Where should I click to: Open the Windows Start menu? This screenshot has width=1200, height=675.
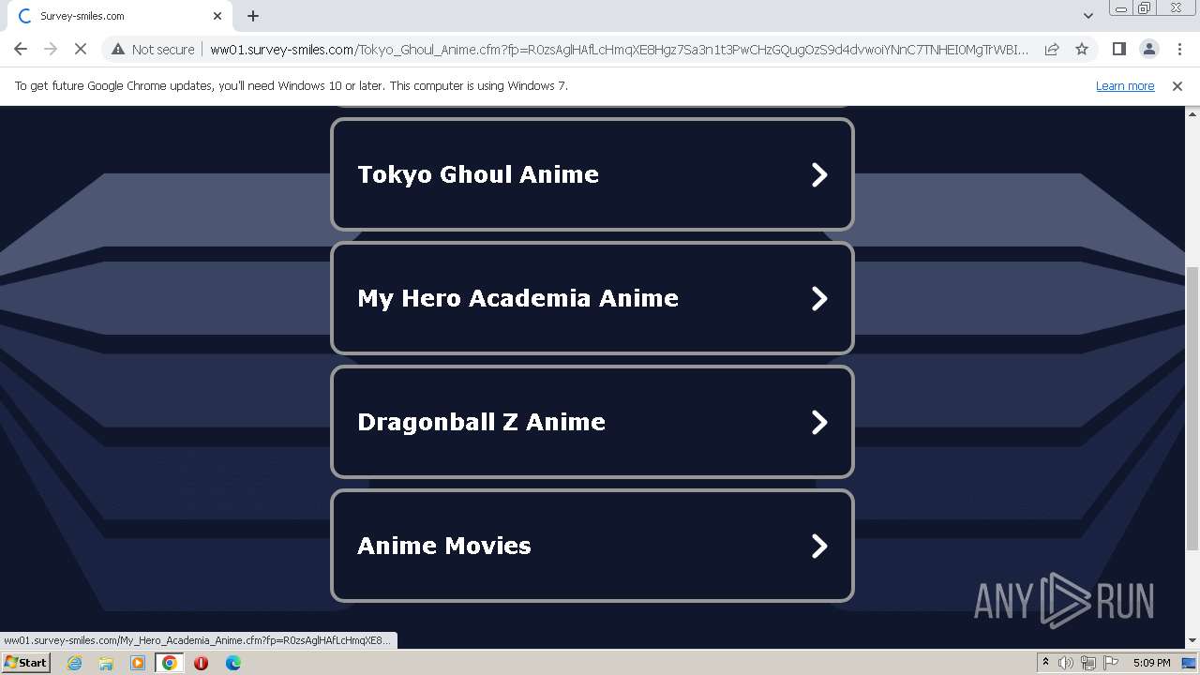click(25, 662)
